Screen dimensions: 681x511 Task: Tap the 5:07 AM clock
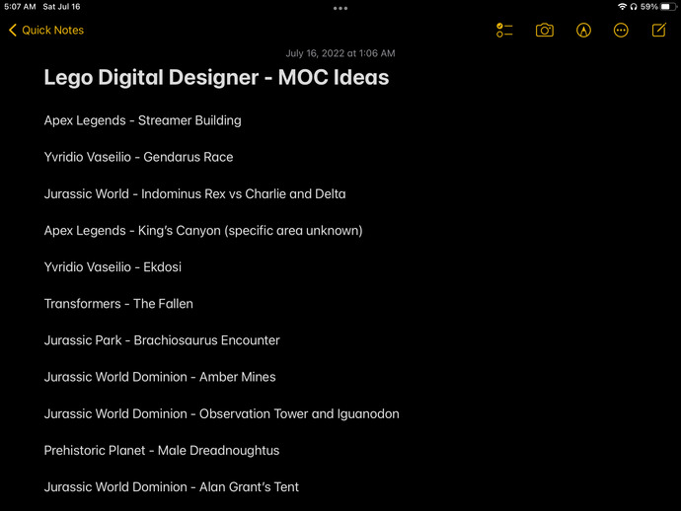pos(20,7)
